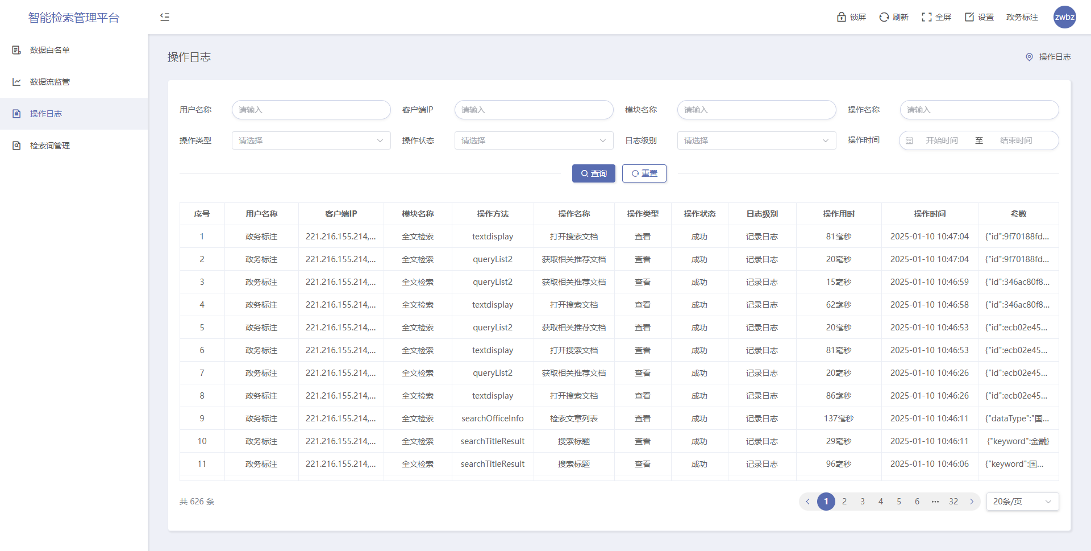The width and height of the screenshot is (1091, 551).
Task: Click the calendar icon in date range
Action: (909, 140)
